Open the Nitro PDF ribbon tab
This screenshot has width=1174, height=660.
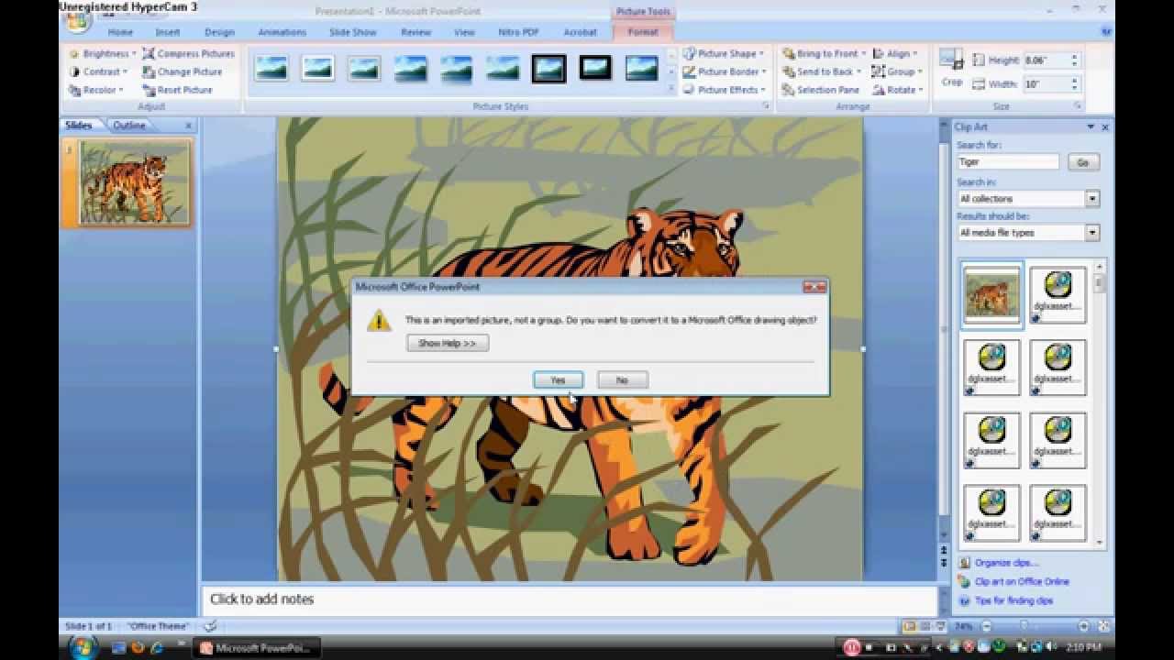pos(518,32)
